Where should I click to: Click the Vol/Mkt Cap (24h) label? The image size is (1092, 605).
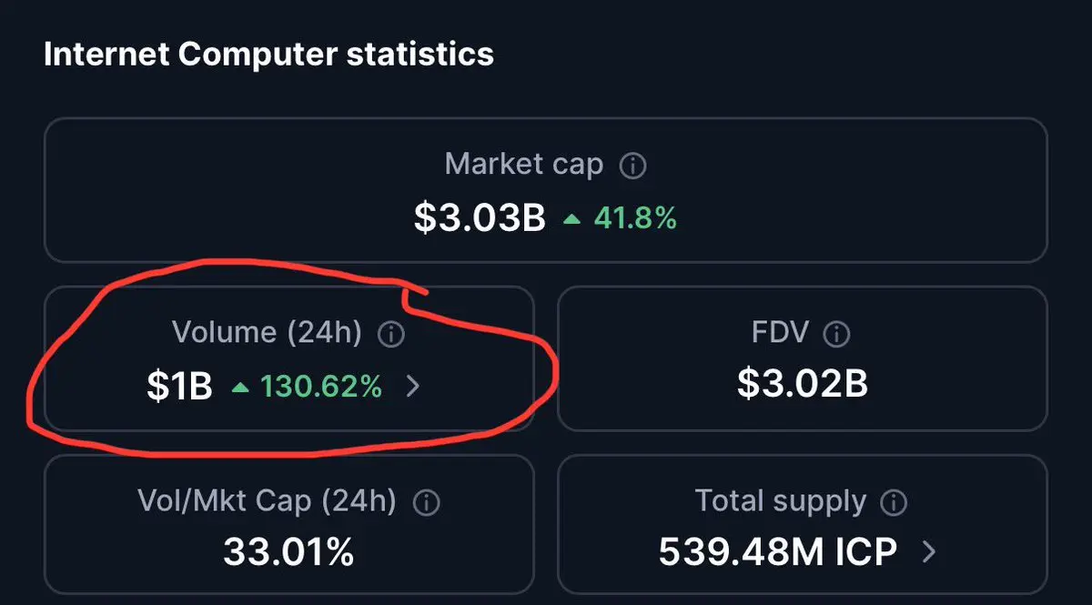(267, 500)
